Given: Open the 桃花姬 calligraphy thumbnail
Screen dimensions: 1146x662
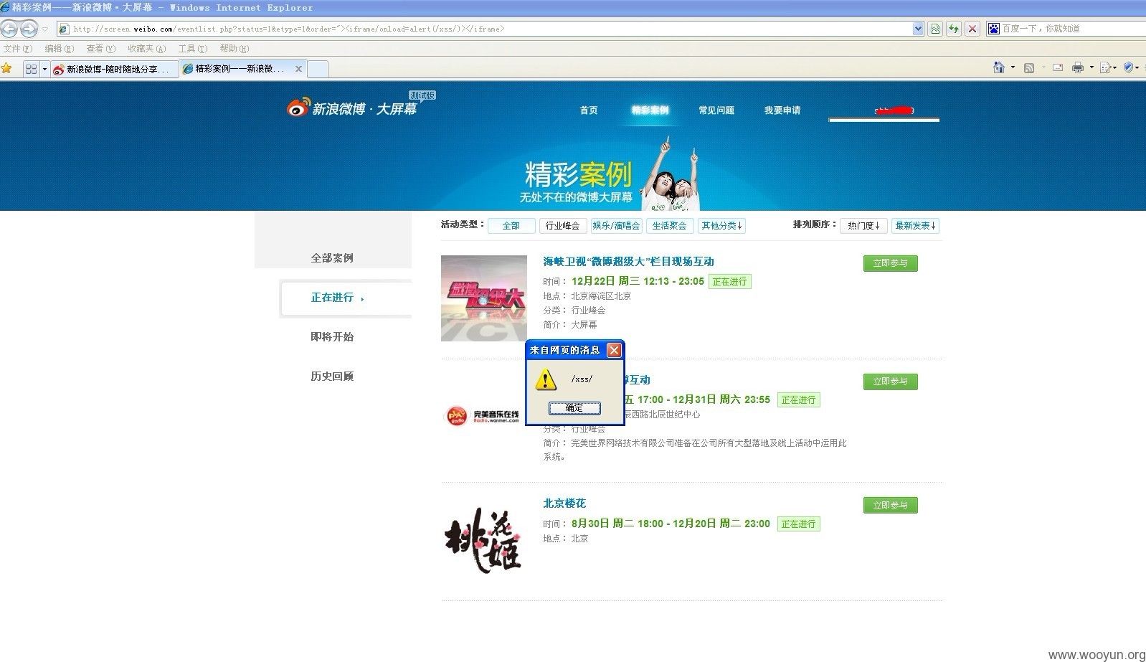Looking at the screenshot, I should pos(484,540).
